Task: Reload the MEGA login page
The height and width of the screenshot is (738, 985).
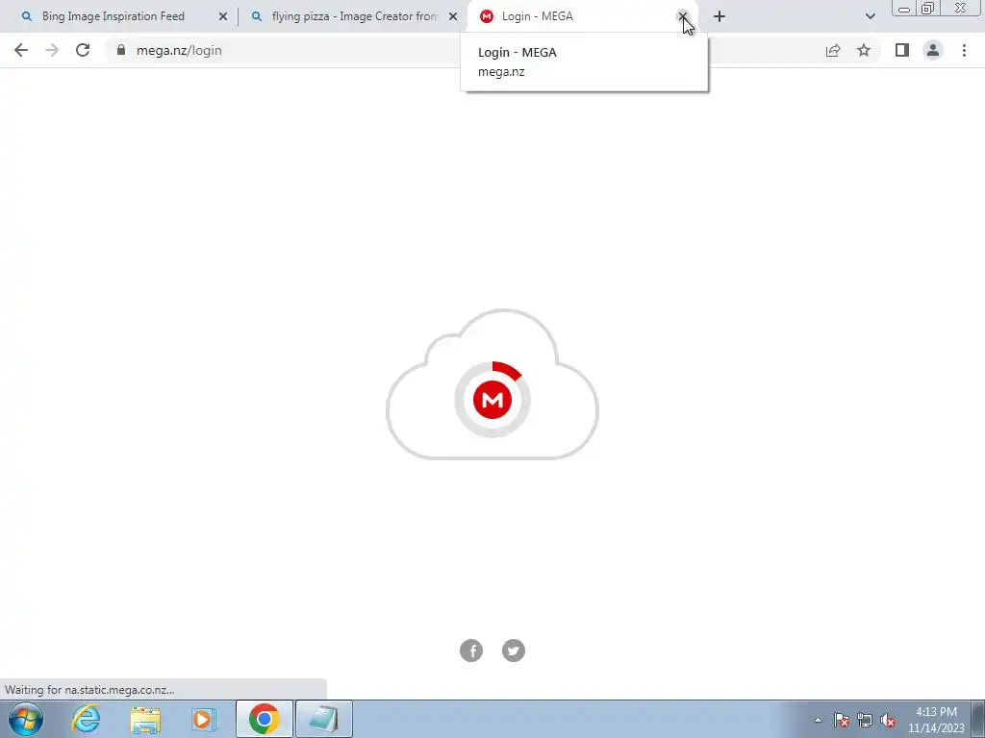Action: click(83, 50)
